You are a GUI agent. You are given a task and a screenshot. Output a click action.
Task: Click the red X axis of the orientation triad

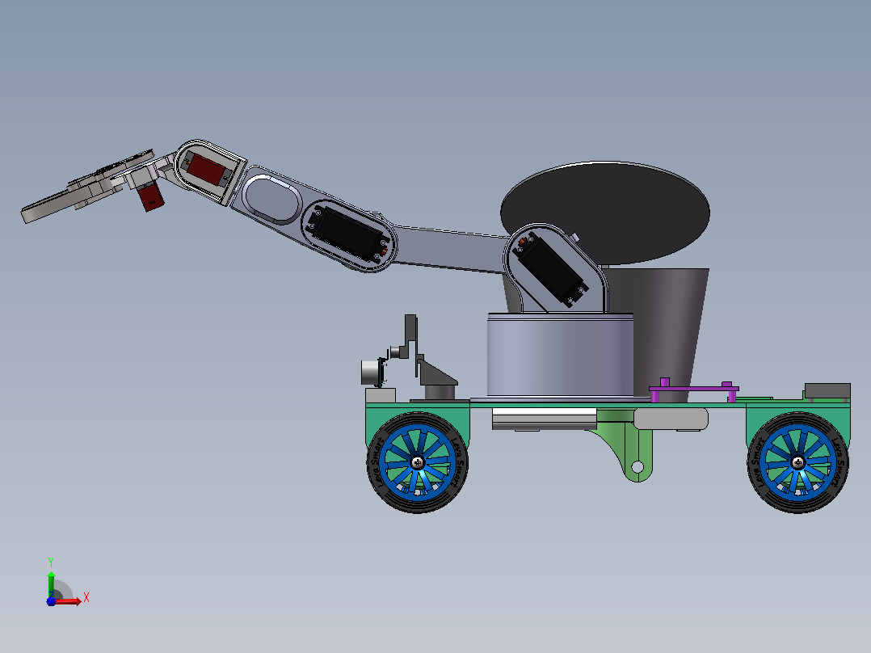[68, 601]
